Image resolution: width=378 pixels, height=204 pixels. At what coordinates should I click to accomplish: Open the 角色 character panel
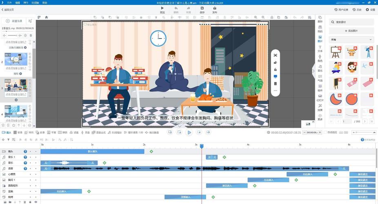click(320, 58)
